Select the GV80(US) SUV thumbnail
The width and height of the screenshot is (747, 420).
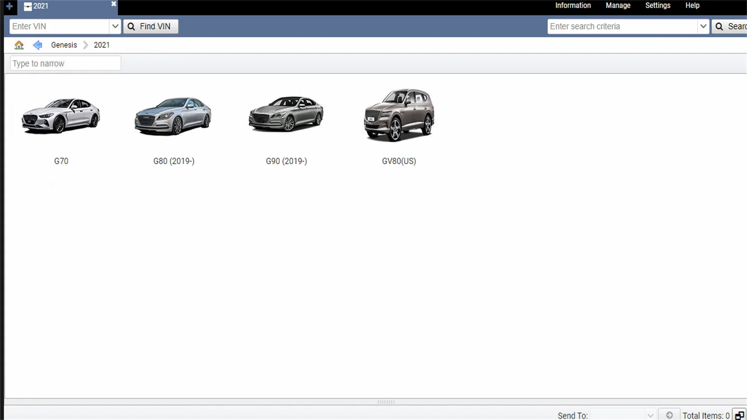coord(399,115)
